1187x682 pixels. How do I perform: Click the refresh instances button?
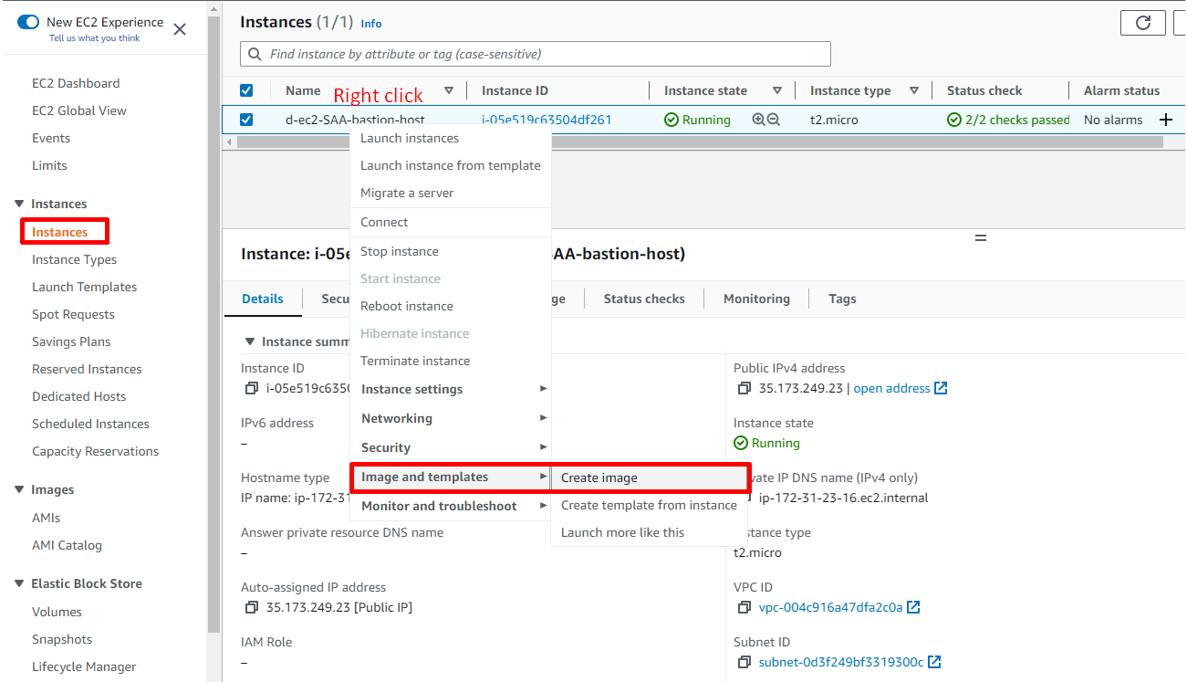[x=1142, y=24]
